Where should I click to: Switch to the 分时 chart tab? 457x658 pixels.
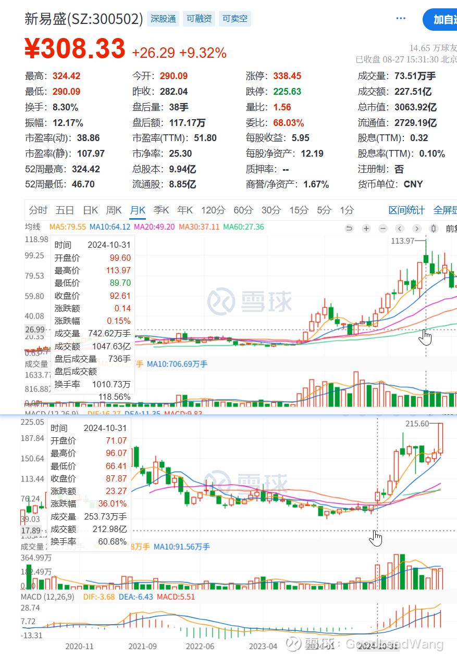point(38,210)
